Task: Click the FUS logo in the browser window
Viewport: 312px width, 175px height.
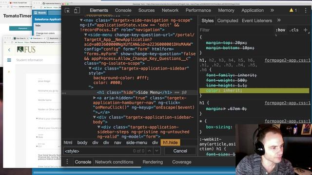Action: (x=26, y=50)
